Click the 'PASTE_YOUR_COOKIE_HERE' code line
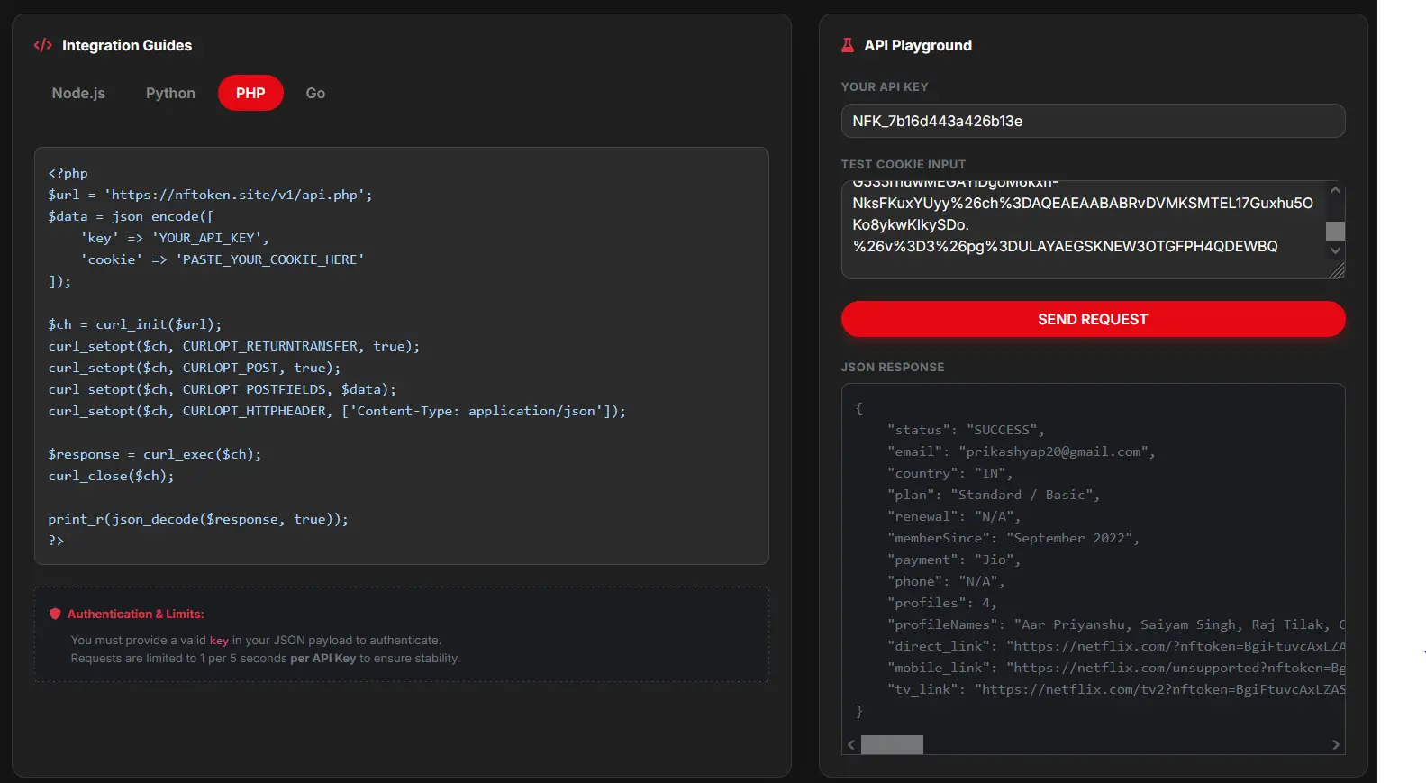This screenshot has height=783, width=1426. coord(223,259)
